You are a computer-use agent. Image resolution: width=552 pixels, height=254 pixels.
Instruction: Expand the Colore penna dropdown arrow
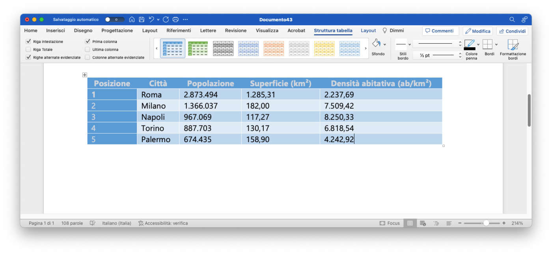point(478,44)
